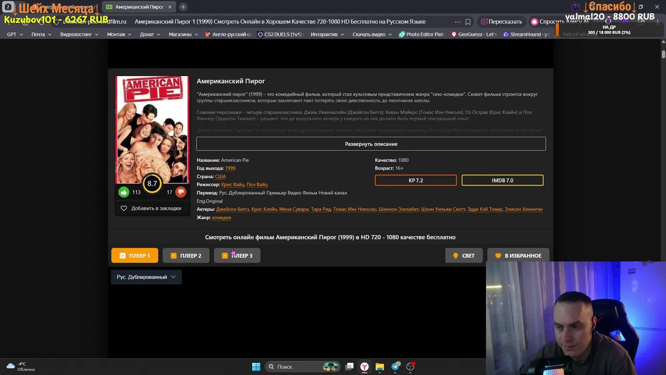Screen dimensions: 666x375
Task: Click the page vertical scrollbar thumb
Action: pyautogui.click(x=663, y=55)
